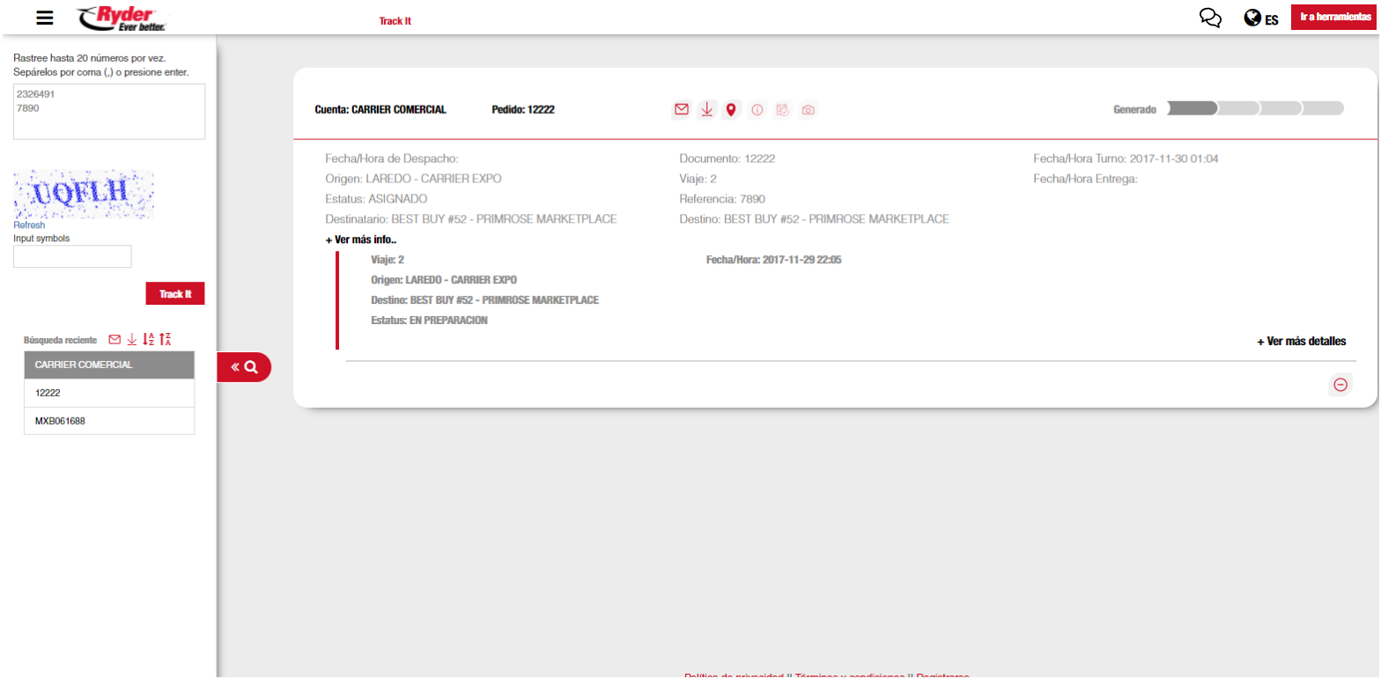Screen dimensions: 1381x679
Task: Expand '+ Ver más detalles'
Action: click(x=1301, y=342)
